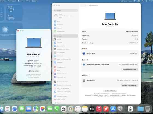Open the Help menu in the menu bar
Screen dimensions: 153x114
[34, 1]
